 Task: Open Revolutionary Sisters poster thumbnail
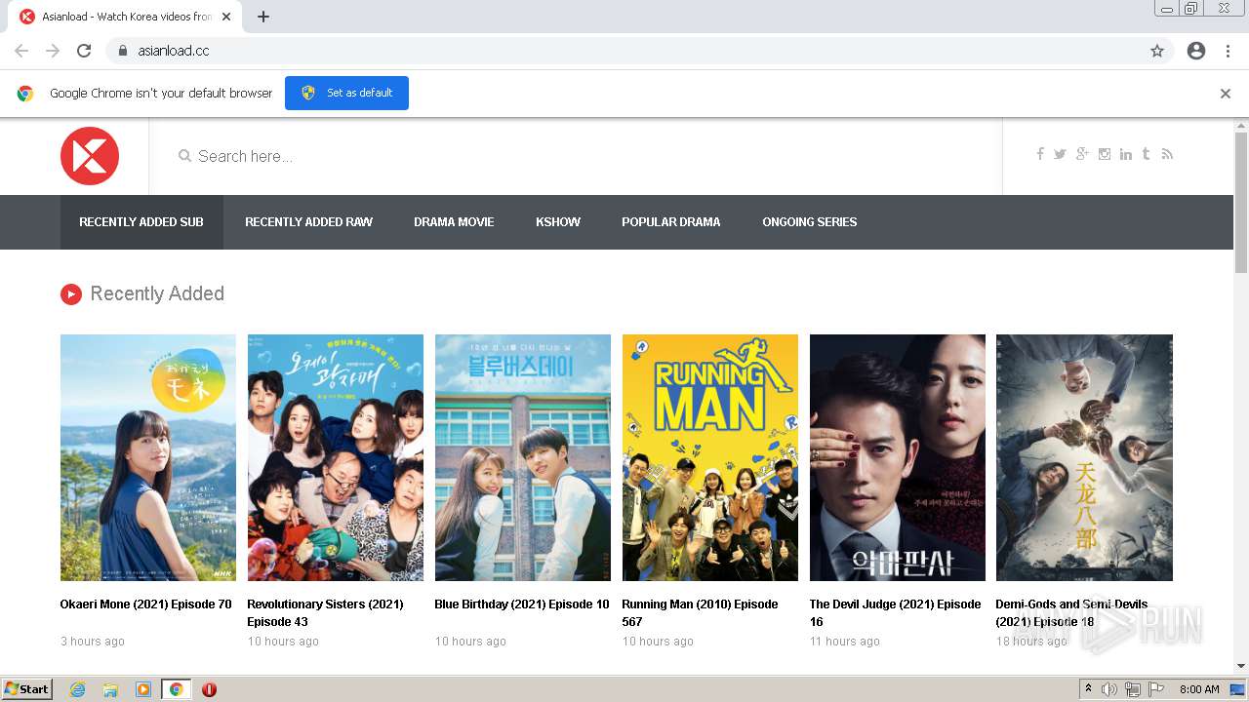click(336, 458)
